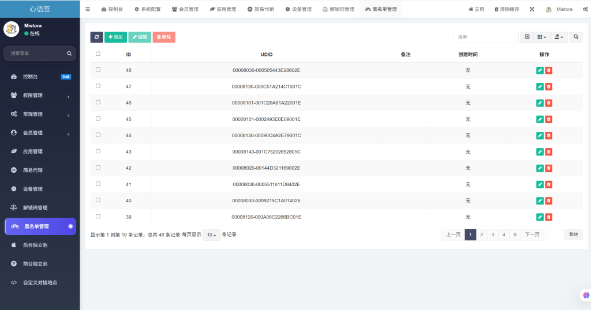The height and width of the screenshot is (310, 591).
Task: Expand the 常规管理 sidebar menu
Action: 40,114
